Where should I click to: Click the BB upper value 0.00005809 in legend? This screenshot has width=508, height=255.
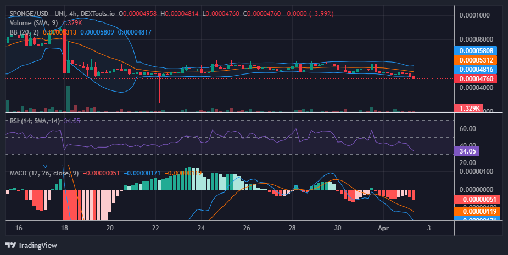pyautogui.click(x=97, y=32)
